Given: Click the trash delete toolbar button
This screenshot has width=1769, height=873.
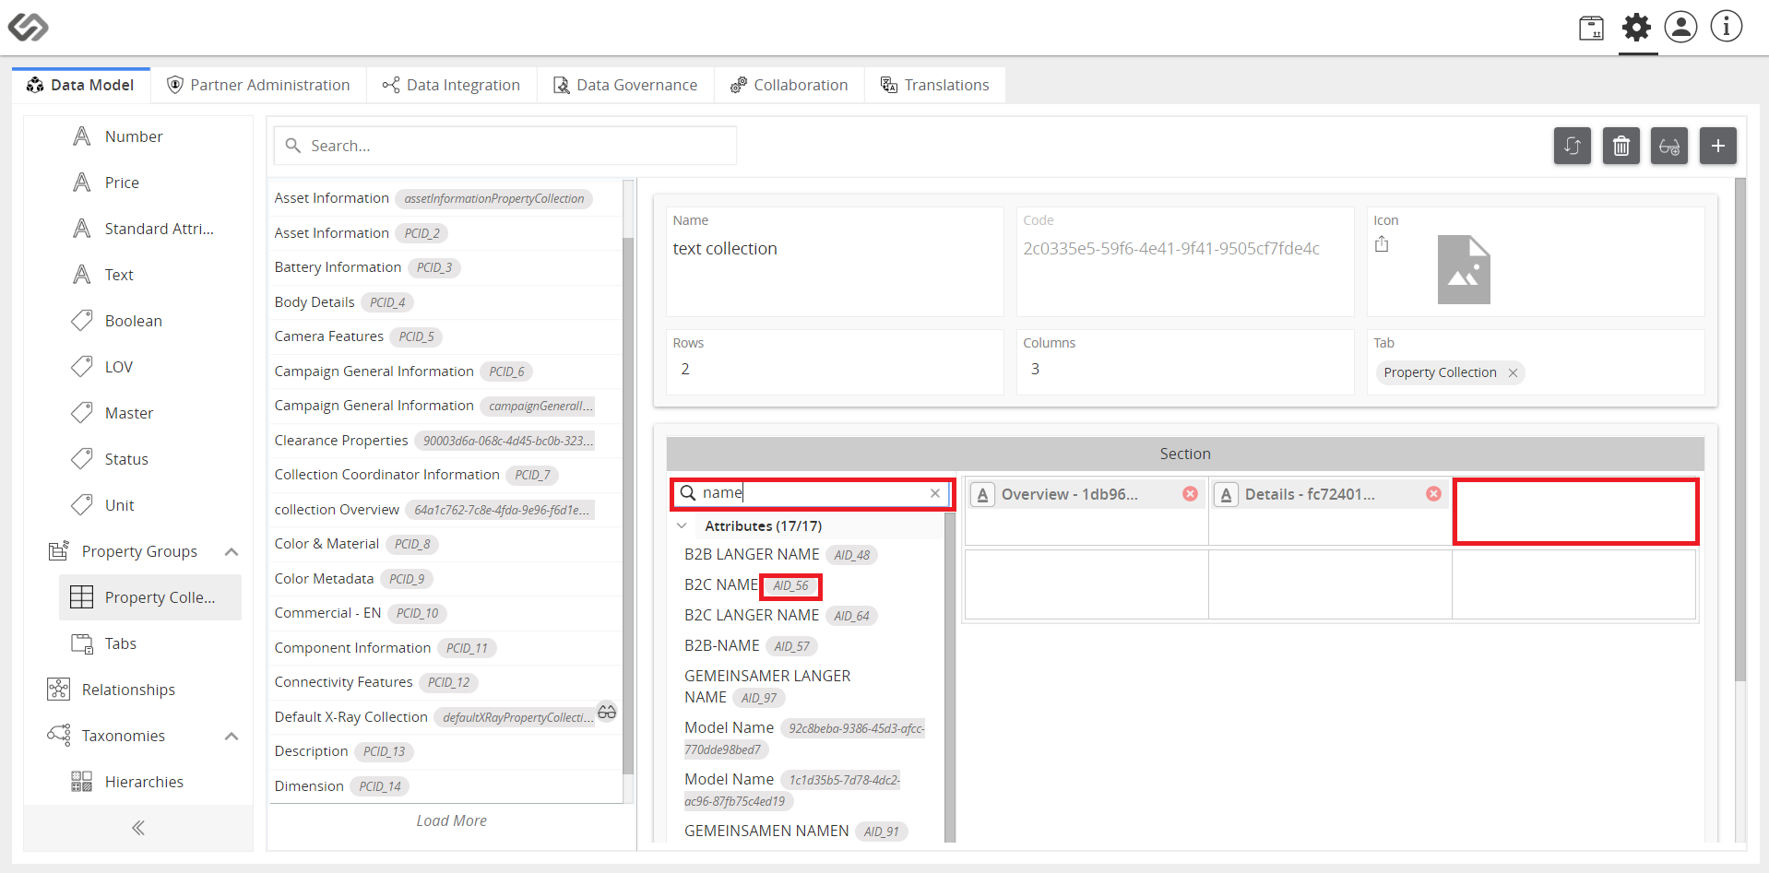Looking at the screenshot, I should [x=1621, y=146].
